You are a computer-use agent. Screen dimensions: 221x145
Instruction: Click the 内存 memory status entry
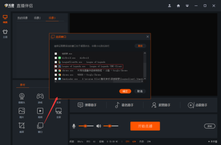coord(145,142)
